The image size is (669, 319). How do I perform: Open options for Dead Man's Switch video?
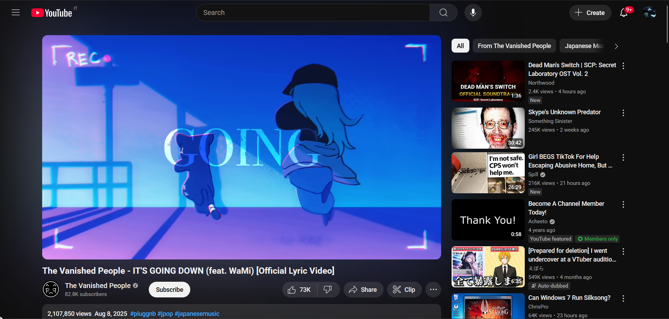click(623, 65)
